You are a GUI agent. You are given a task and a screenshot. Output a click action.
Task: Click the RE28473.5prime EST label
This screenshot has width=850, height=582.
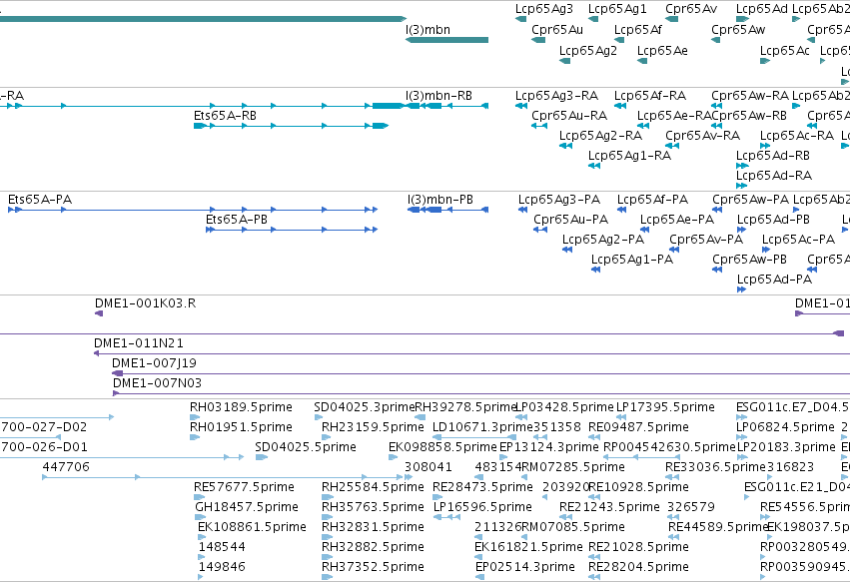pos(482,487)
